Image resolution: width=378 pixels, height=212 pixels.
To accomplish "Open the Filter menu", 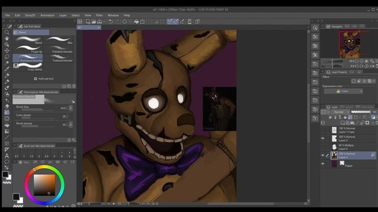I will tap(99, 15).
